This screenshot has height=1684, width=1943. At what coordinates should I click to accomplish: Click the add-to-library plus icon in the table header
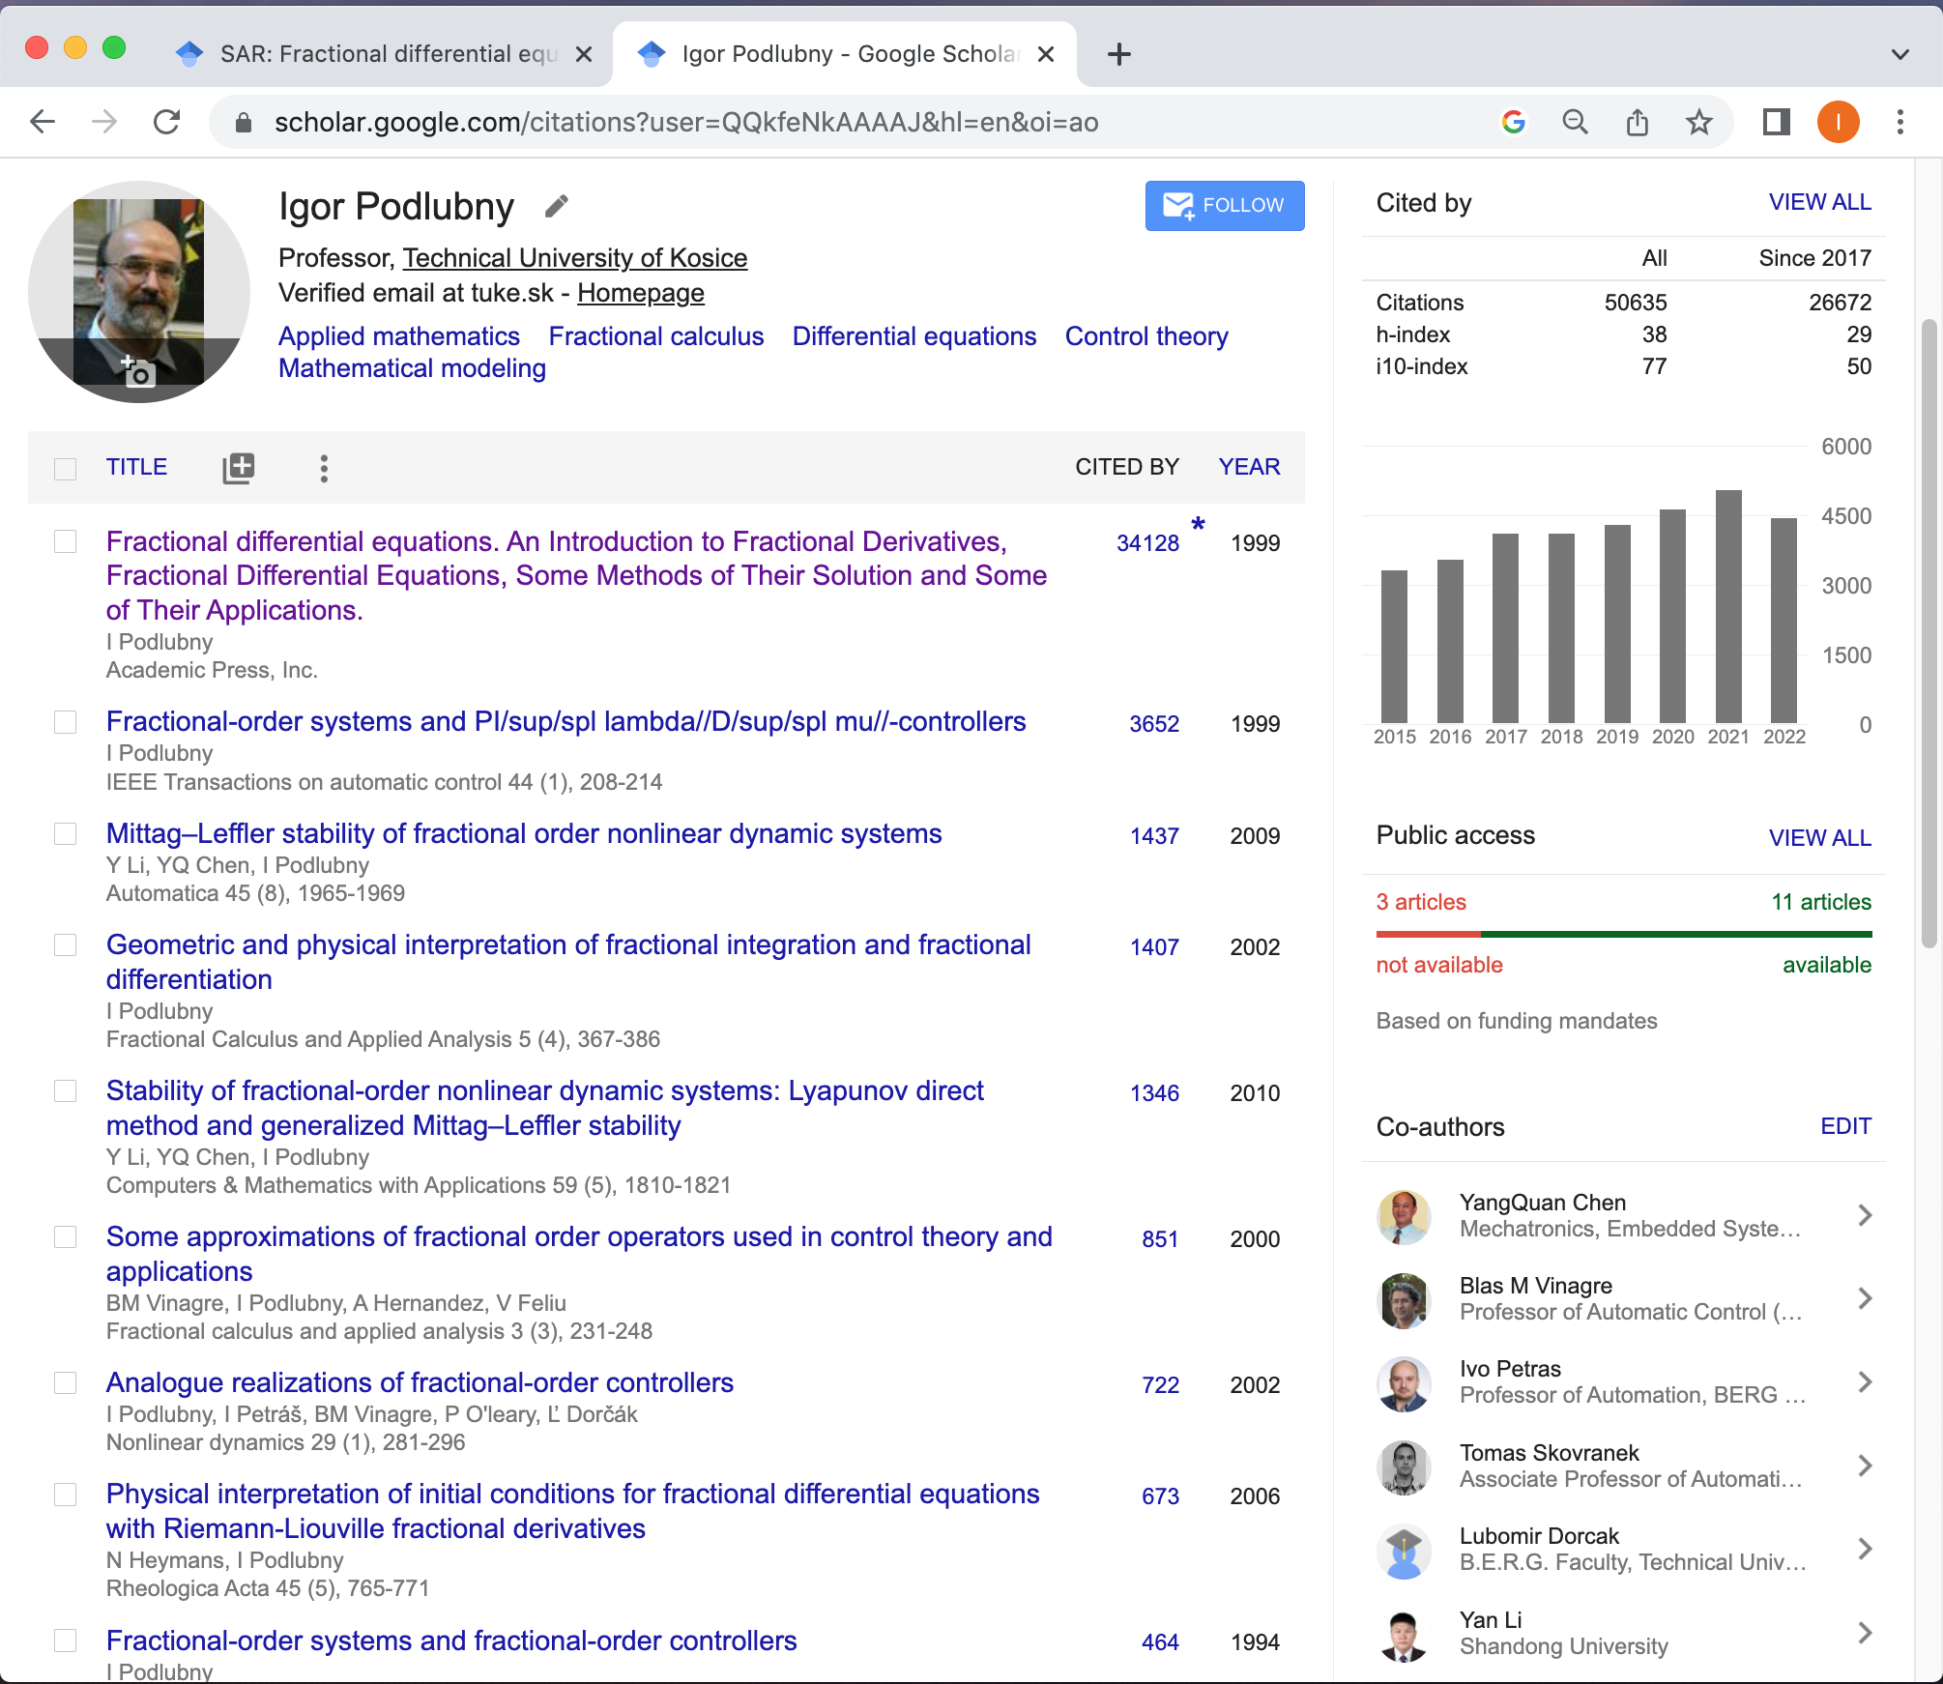pos(238,468)
